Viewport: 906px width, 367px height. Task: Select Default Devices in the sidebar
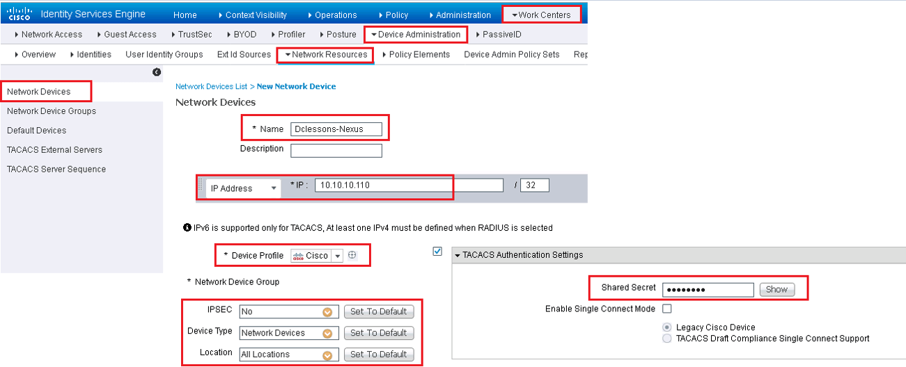coord(37,131)
